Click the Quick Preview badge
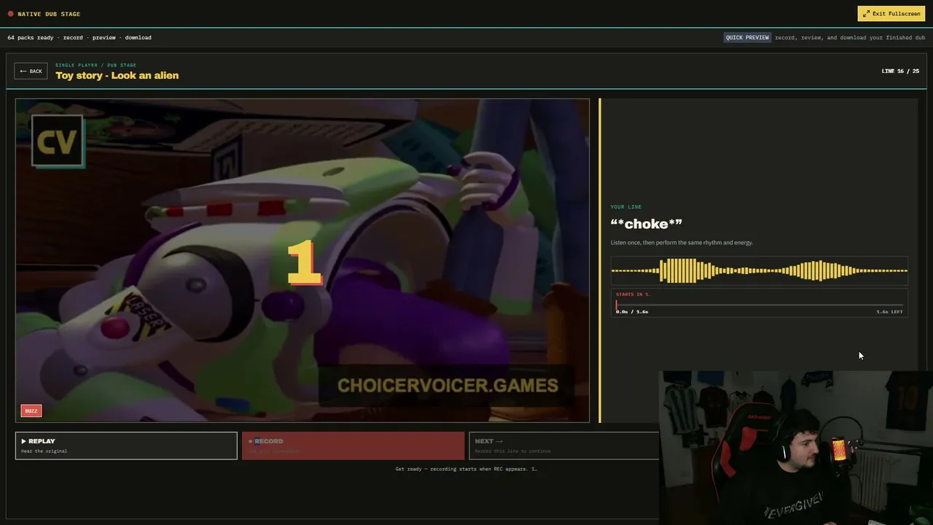The image size is (933, 525). pos(747,37)
